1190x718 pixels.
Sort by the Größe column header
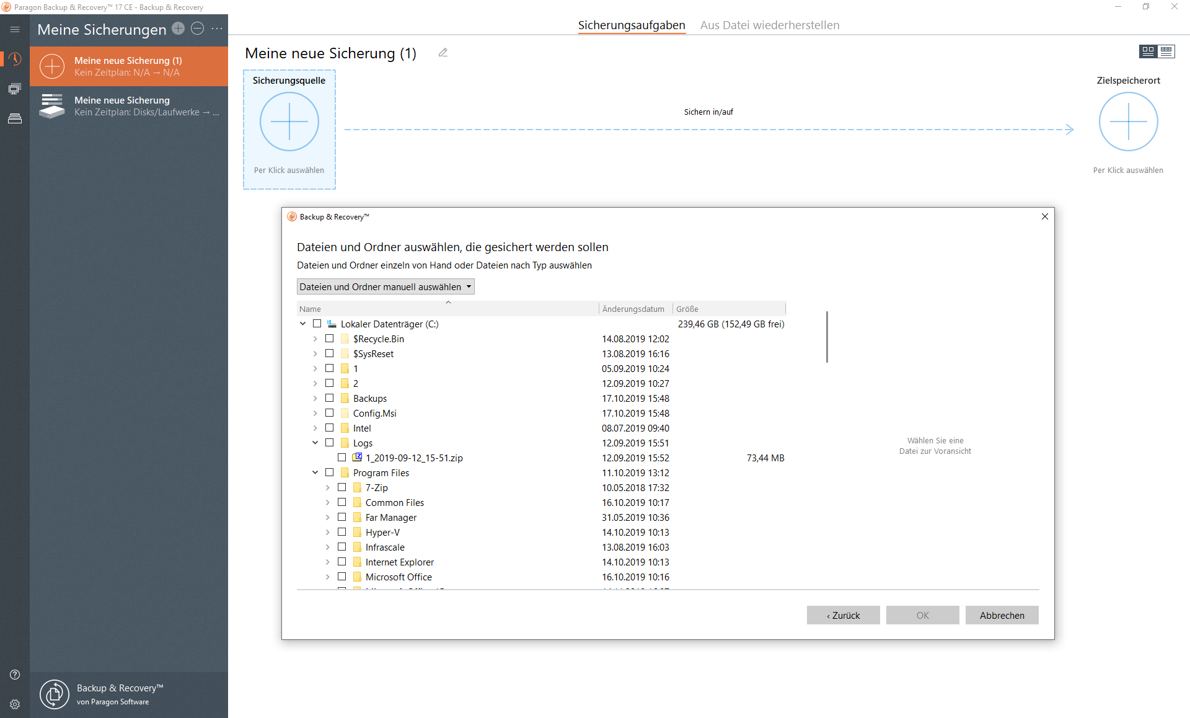pyautogui.click(x=729, y=309)
